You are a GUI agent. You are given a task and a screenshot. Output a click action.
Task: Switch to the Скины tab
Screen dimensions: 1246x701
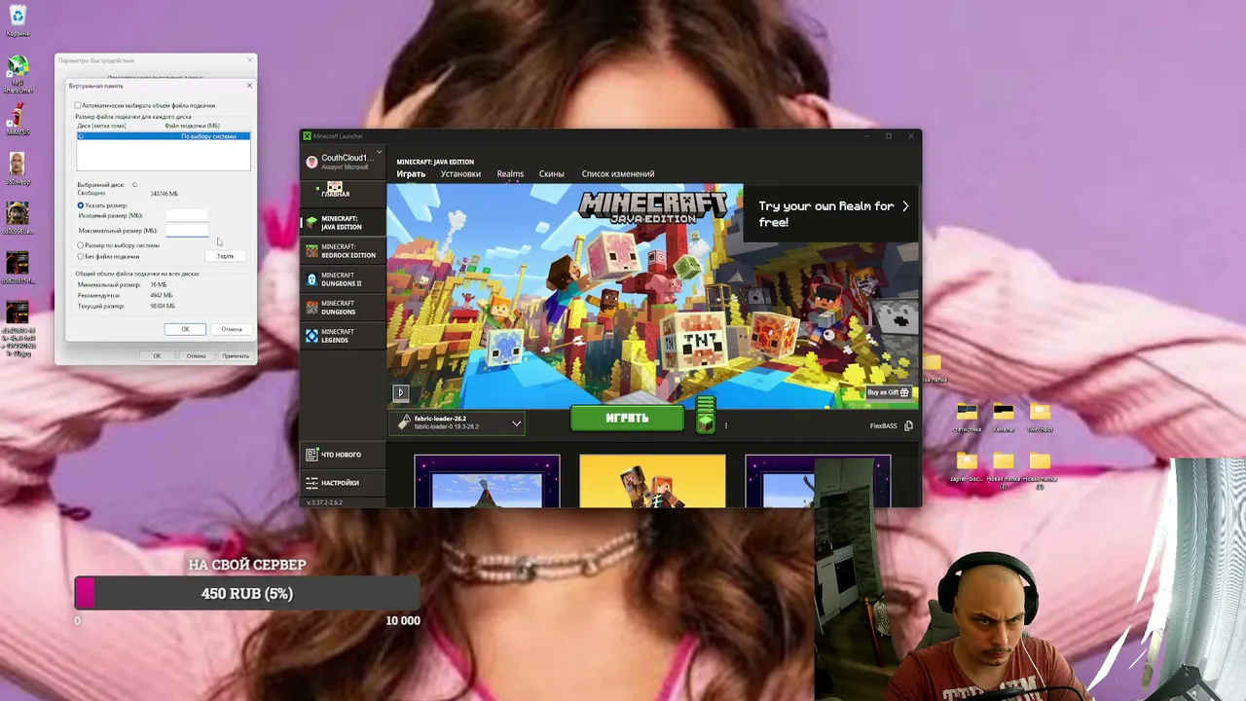[x=552, y=174]
